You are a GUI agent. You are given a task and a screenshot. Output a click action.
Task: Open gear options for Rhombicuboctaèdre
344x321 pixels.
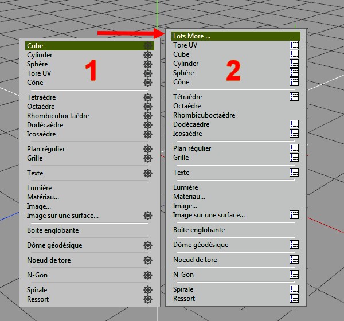click(148, 116)
